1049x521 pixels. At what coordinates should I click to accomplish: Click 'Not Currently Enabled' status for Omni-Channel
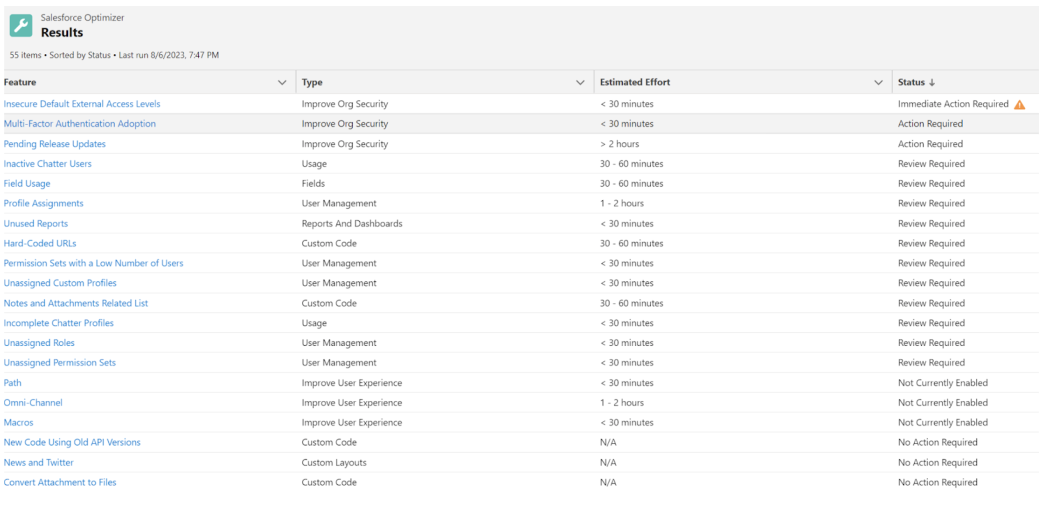(x=943, y=402)
